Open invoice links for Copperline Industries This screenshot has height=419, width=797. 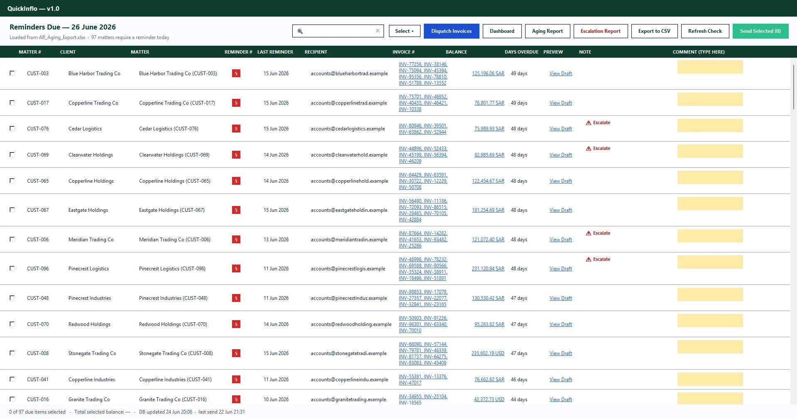(x=423, y=380)
